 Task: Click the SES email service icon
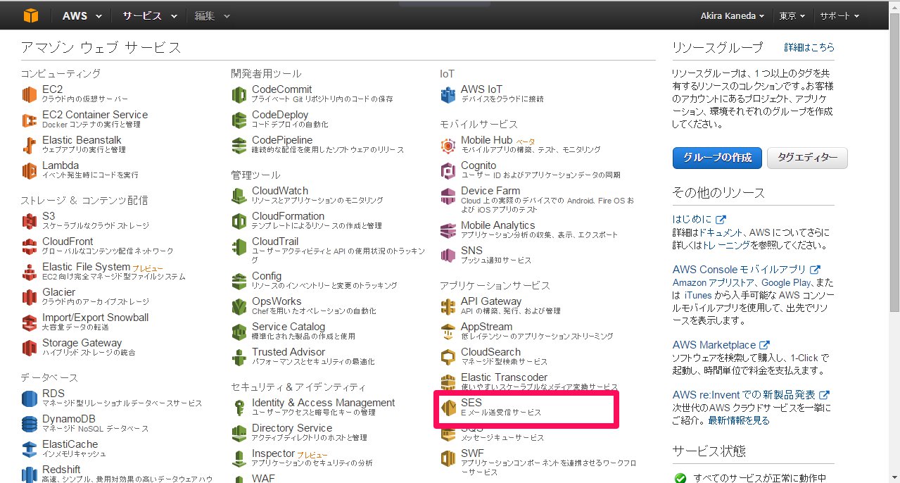448,407
